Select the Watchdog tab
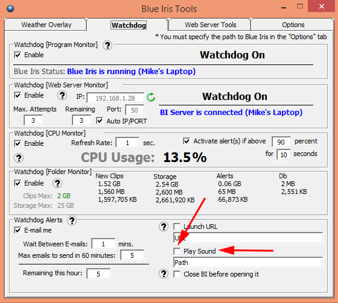The height and width of the screenshot is (303, 338). pos(129,25)
